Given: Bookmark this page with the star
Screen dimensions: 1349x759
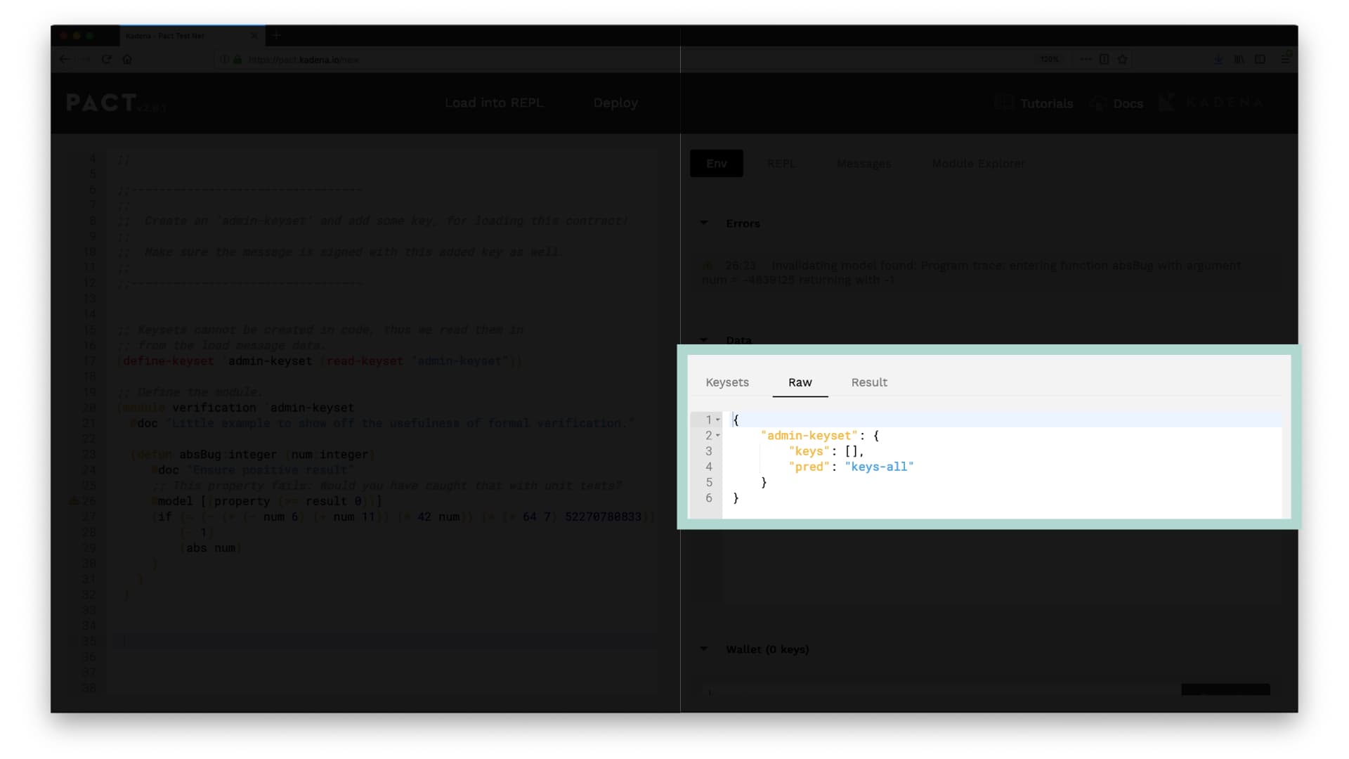Looking at the screenshot, I should click(1123, 59).
